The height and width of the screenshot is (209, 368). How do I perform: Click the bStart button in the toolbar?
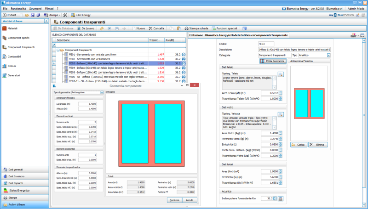tap(10, 15)
